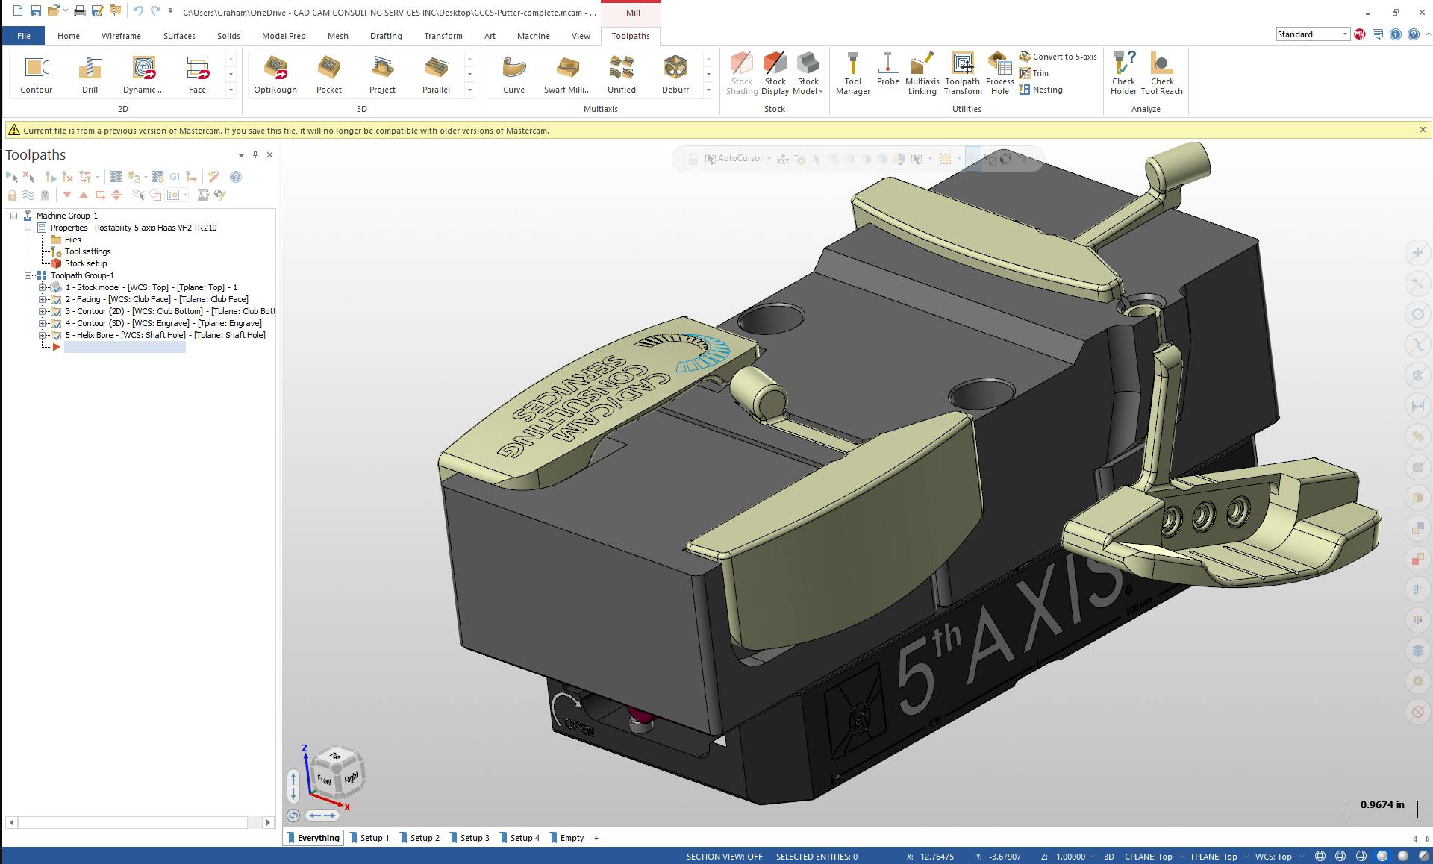The width and height of the screenshot is (1433, 864).
Task: Switch to the Machine ribbon tab
Action: coord(533,35)
